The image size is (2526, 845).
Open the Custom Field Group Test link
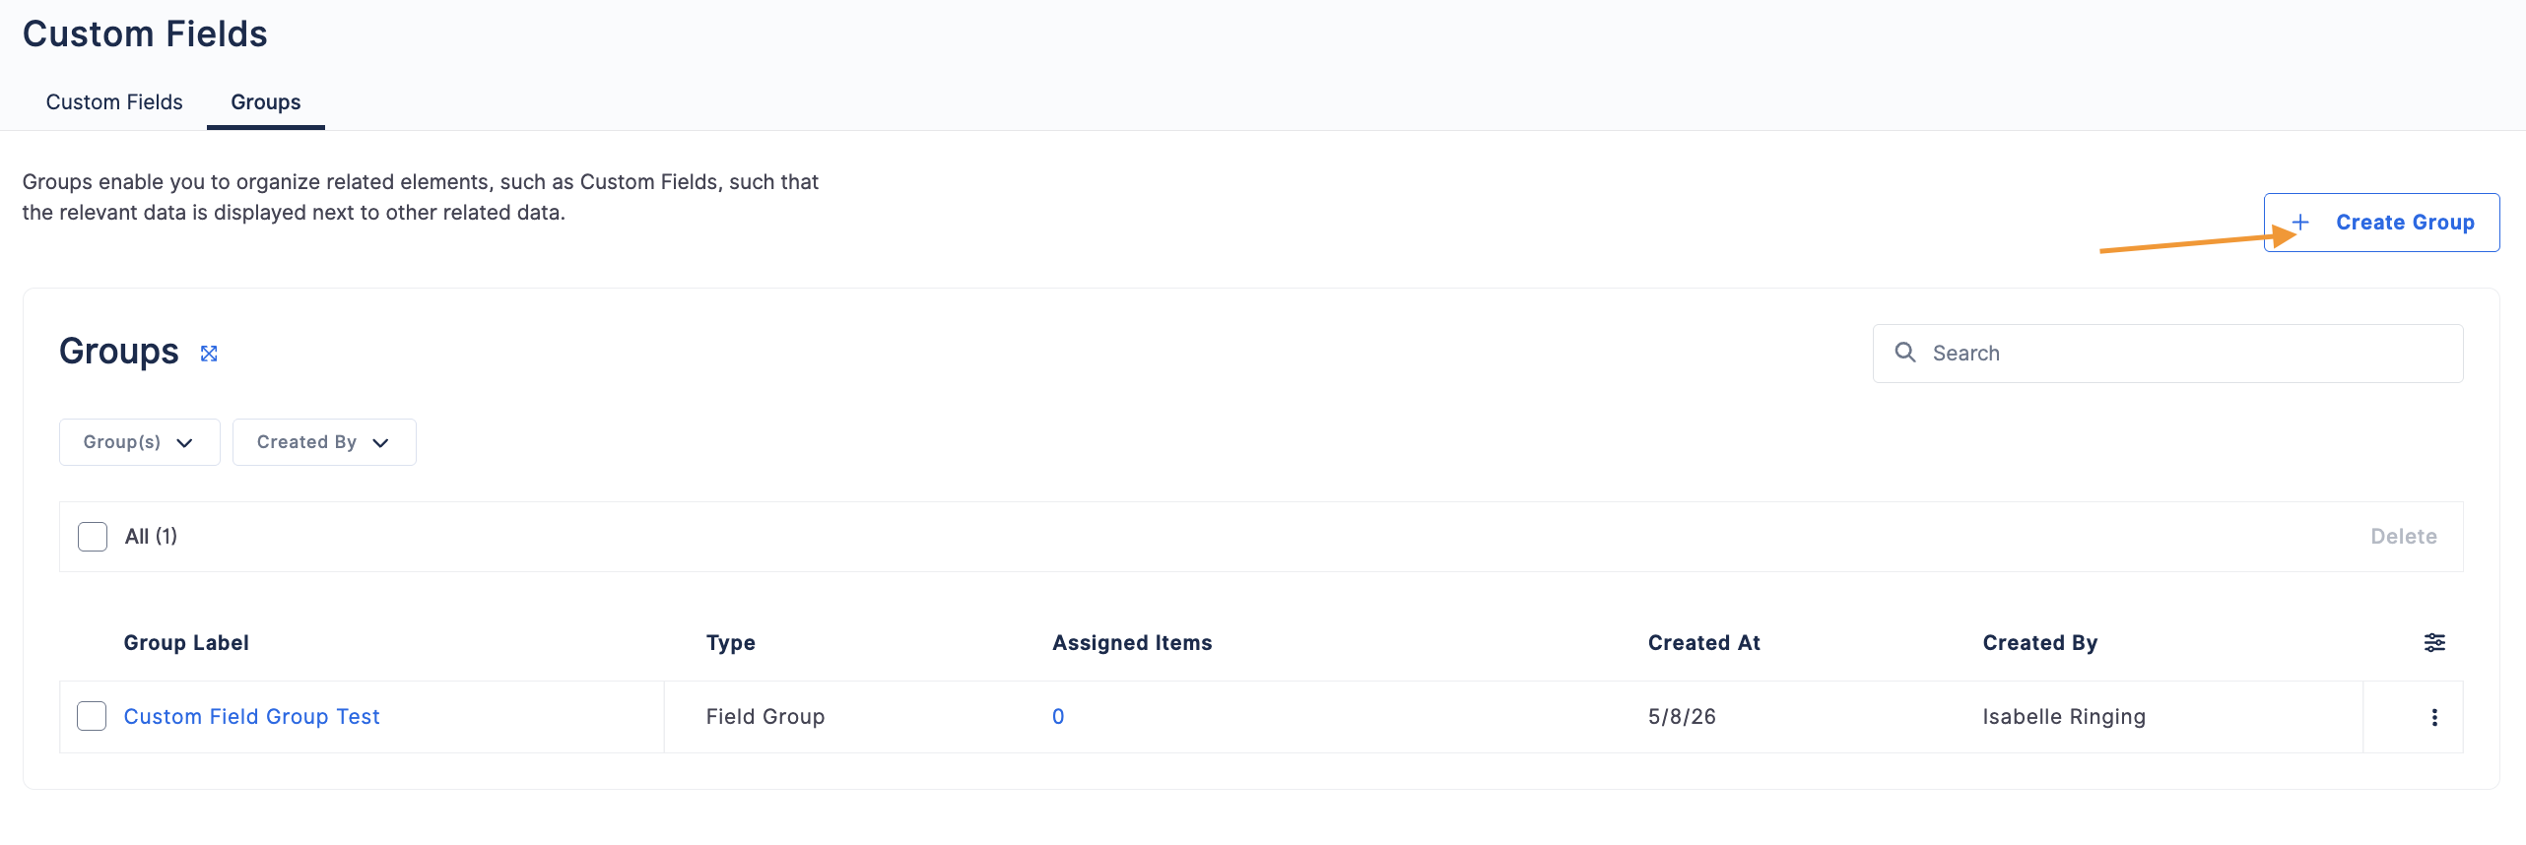click(x=251, y=717)
